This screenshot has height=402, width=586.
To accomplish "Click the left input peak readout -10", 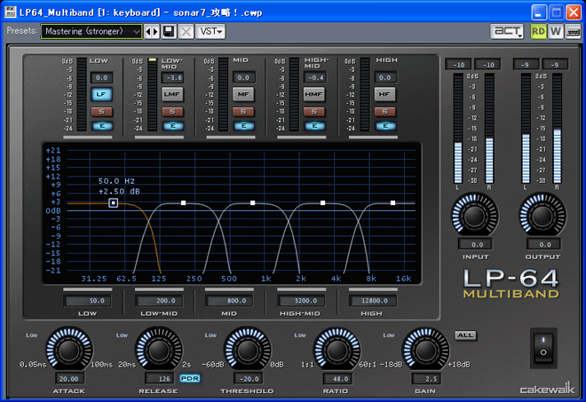I will click(x=458, y=65).
